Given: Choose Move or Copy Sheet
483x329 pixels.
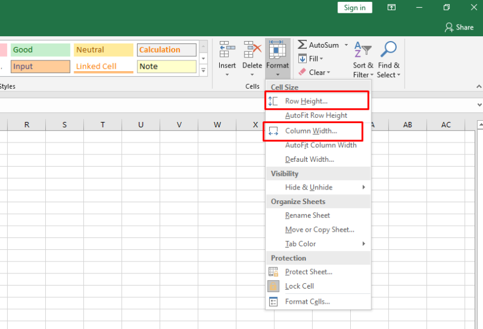Looking at the screenshot, I should point(318,229).
